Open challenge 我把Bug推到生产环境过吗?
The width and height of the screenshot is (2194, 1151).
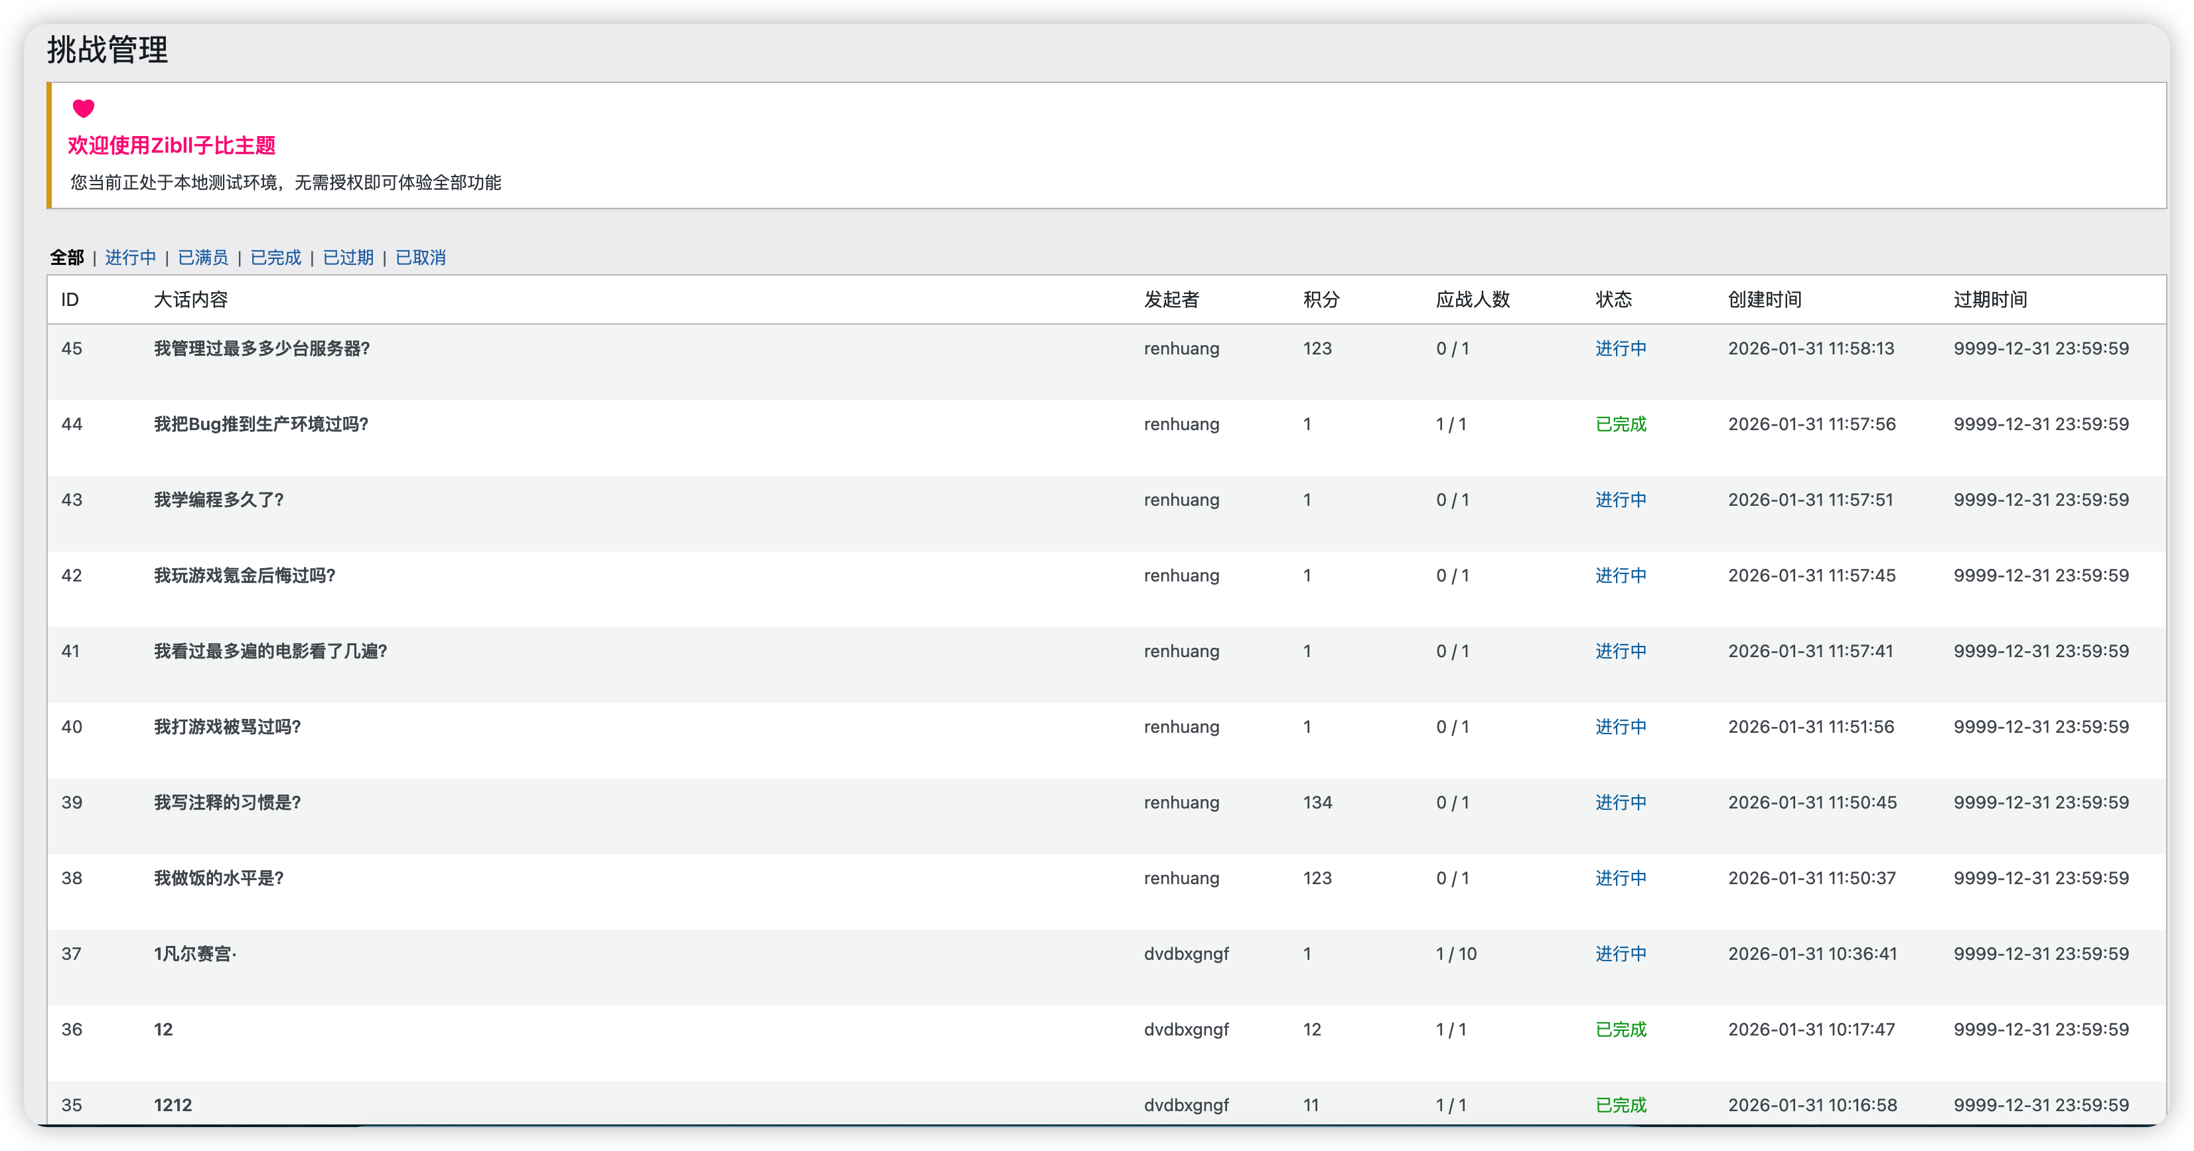(x=261, y=424)
